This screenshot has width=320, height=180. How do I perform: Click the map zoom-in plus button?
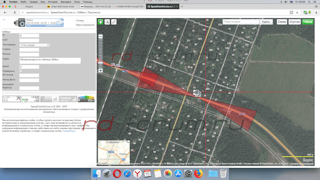point(100,70)
